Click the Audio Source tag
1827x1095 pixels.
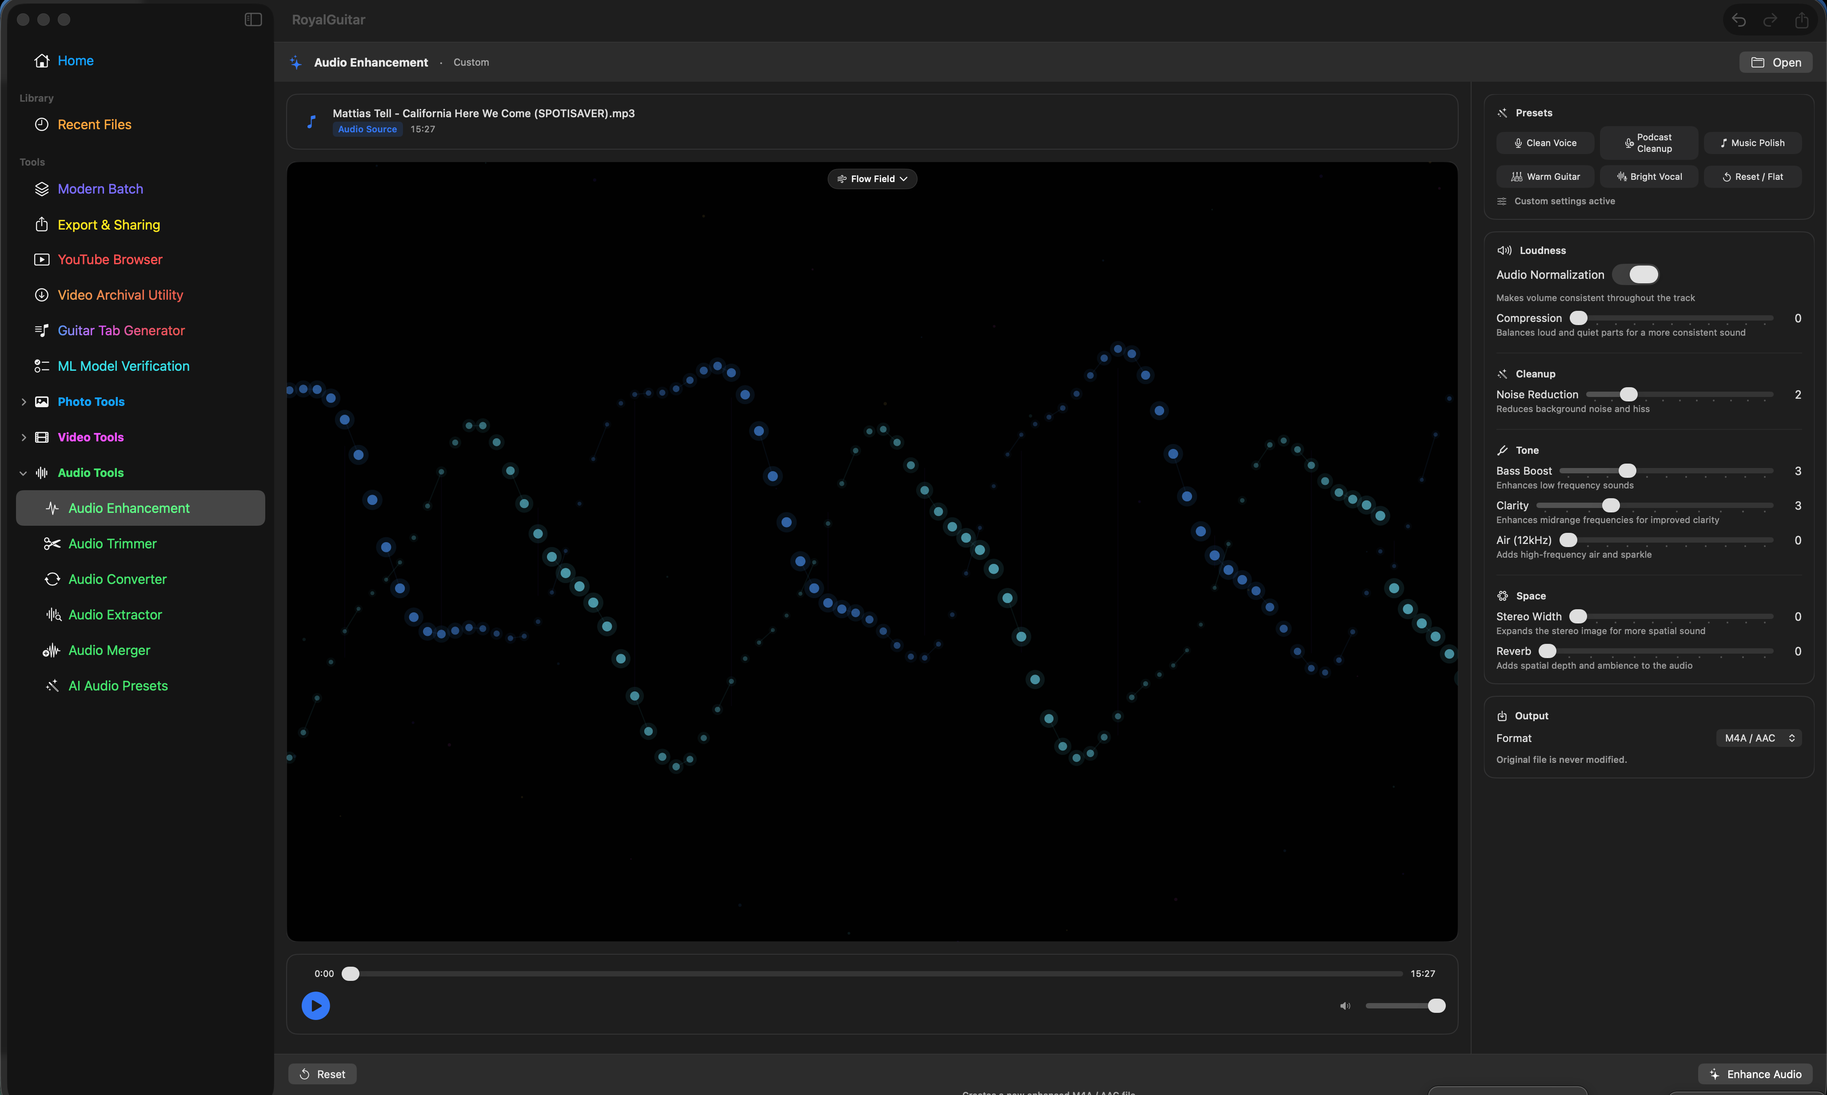(x=367, y=129)
